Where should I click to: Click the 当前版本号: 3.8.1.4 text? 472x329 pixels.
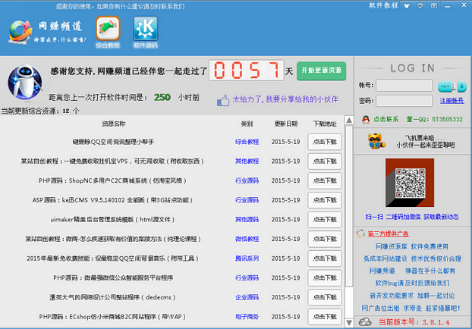(x=414, y=322)
